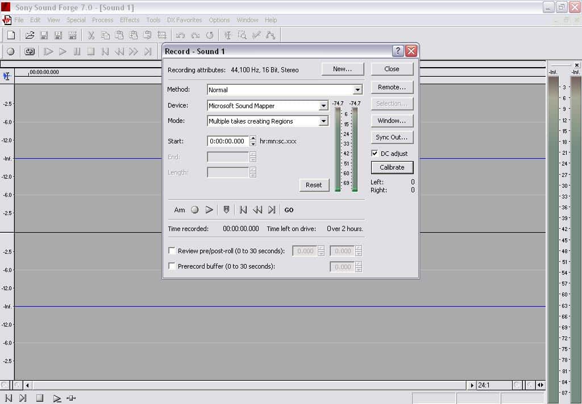
Task: Click the Calibrate button
Action: pyautogui.click(x=392, y=167)
